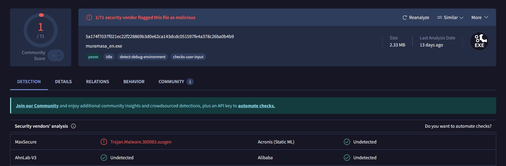Click the 2.33 MB size value
This screenshot has height=166, width=506.
397,45
